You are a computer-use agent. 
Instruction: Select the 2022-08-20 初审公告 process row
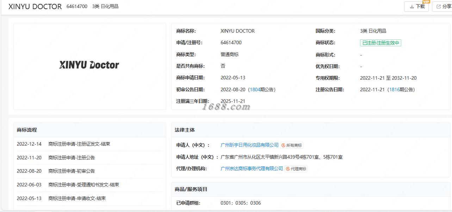point(89,171)
